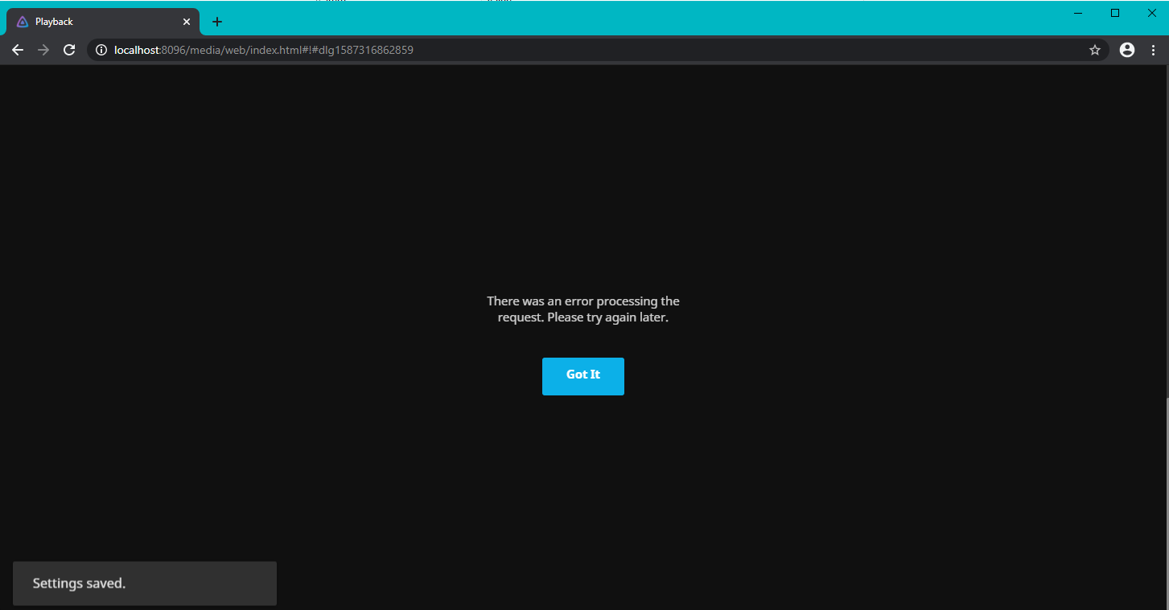Image resolution: width=1169 pixels, height=610 pixels.
Task: Click the page vertical scrollbar thumb
Action: 1167,502
